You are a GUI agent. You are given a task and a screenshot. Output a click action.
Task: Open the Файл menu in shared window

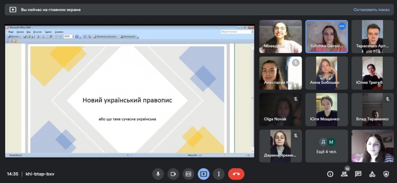click(11, 32)
